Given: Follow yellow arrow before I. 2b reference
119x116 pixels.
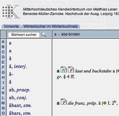Looking at the screenshot, I should [x=105, y=103].
